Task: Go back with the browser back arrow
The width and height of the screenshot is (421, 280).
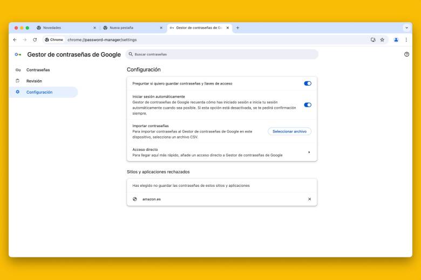Action: (x=15, y=40)
